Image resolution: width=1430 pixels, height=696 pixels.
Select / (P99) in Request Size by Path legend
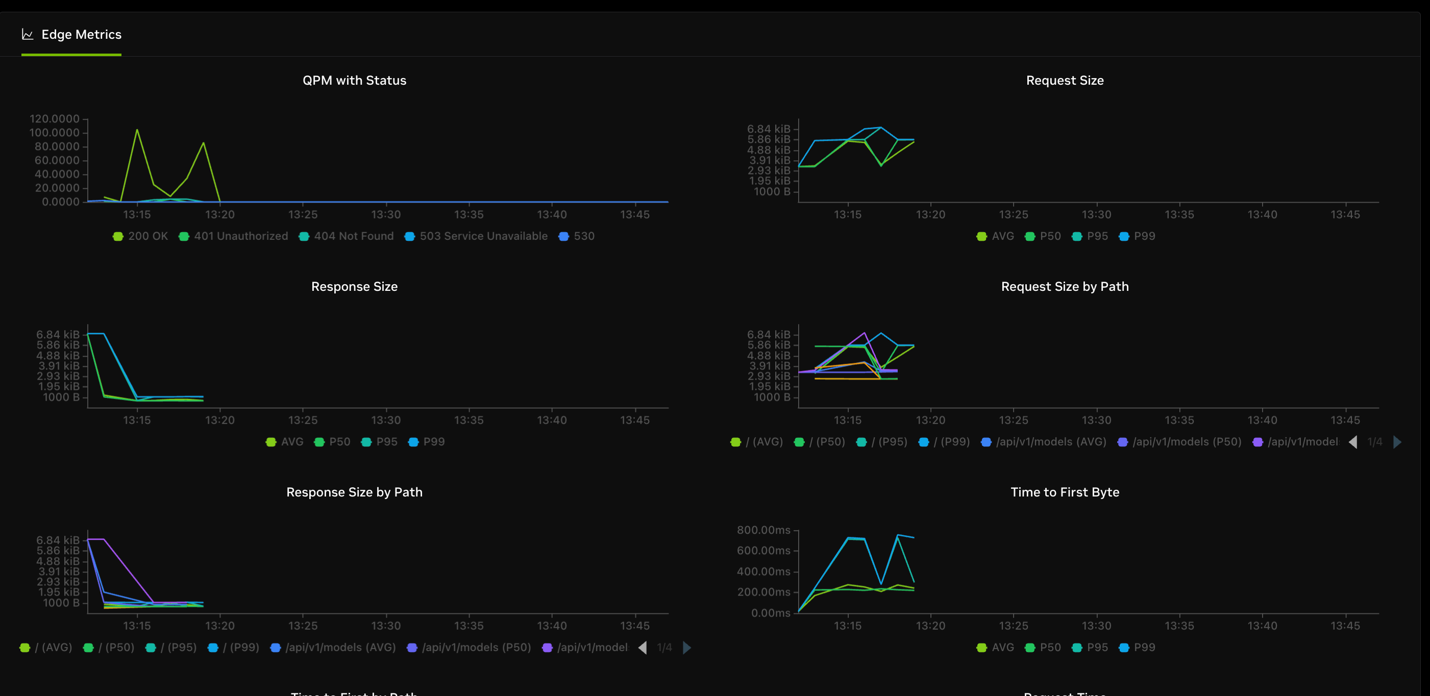point(944,442)
